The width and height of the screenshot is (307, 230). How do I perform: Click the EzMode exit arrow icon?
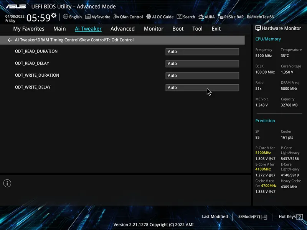coord(264,217)
